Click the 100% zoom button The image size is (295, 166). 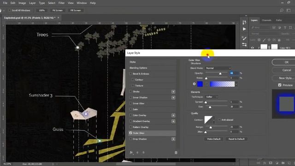42,10
